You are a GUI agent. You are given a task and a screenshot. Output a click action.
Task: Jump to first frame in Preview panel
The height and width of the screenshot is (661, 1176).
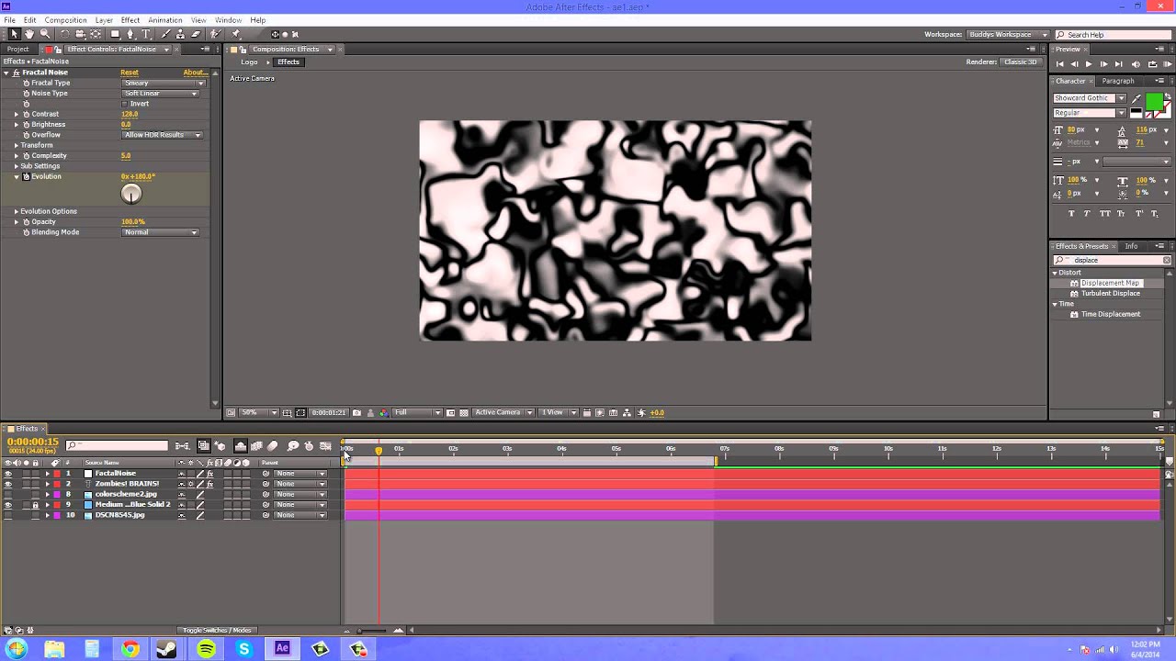click(x=1060, y=64)
